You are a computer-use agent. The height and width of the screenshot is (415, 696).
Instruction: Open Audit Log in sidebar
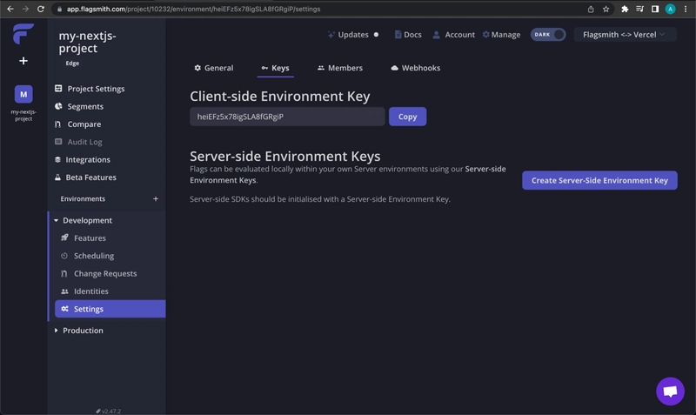click(78, 142)
